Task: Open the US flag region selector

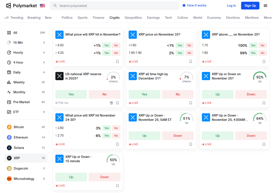Action: (x=42, y=6)
